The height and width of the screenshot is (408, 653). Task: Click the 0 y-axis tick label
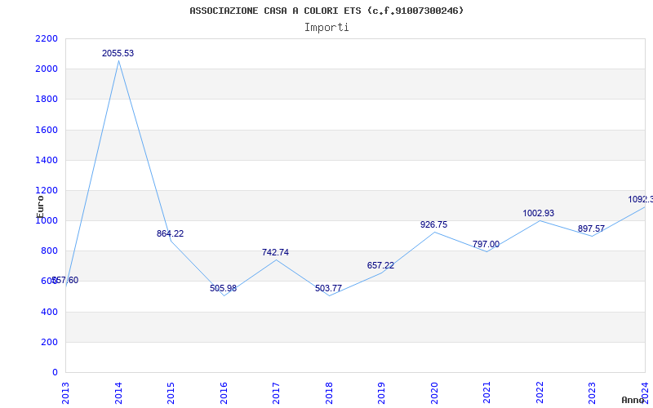click(55, 372)
